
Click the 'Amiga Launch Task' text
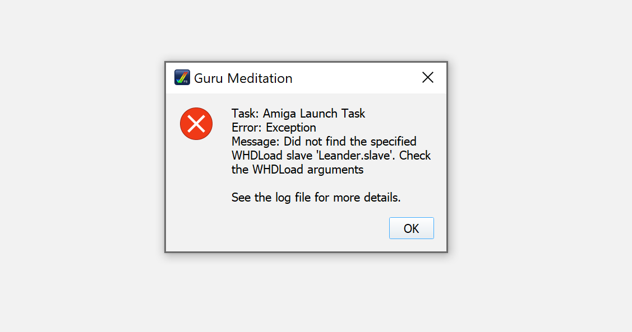coord(314,114)
